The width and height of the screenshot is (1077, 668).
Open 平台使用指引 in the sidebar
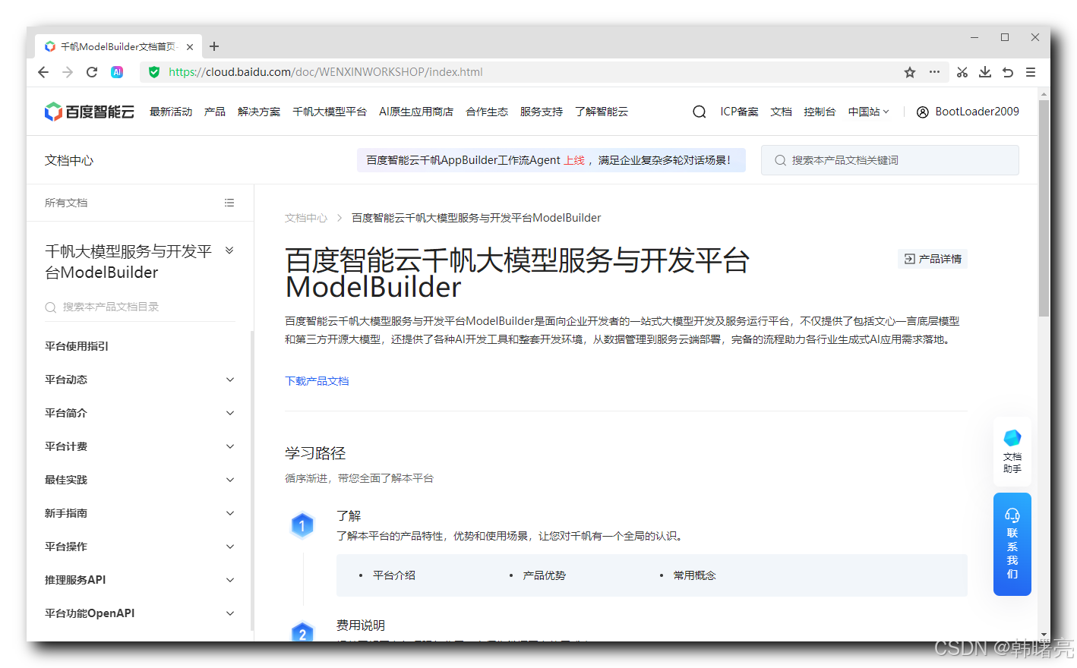[77, 346]
